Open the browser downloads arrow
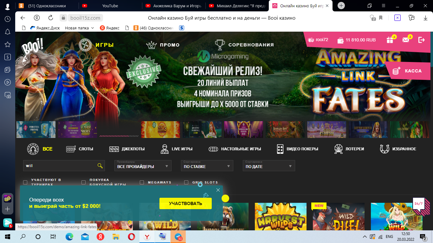This screenshot has width=433, height=243. 425,18
